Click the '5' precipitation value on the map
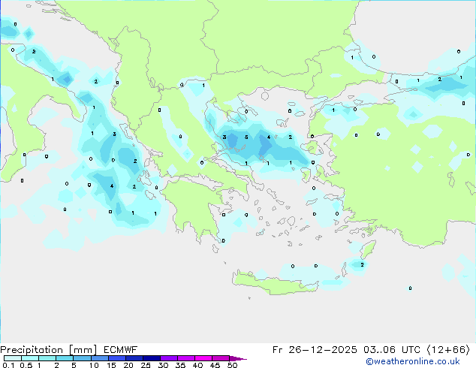 point(246,137)
